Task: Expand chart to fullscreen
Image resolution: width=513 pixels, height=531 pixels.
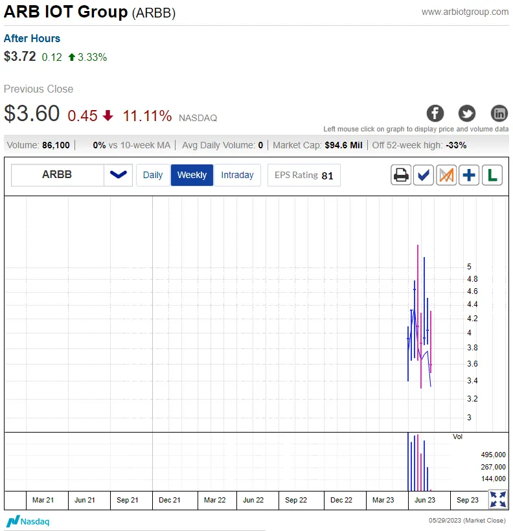Action: (498, 499)
